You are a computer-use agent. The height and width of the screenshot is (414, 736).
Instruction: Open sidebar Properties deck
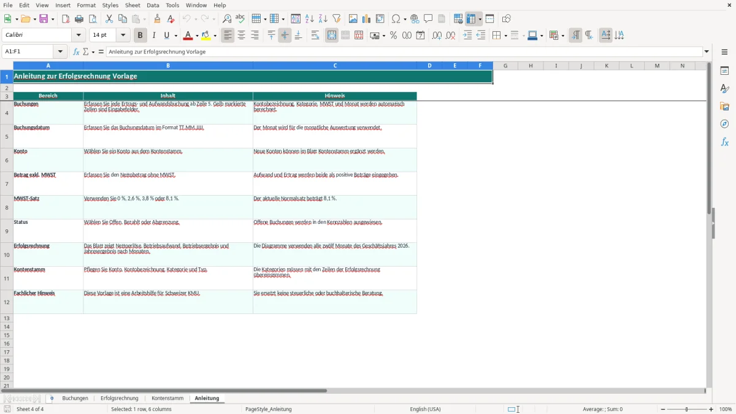(724, 71)
